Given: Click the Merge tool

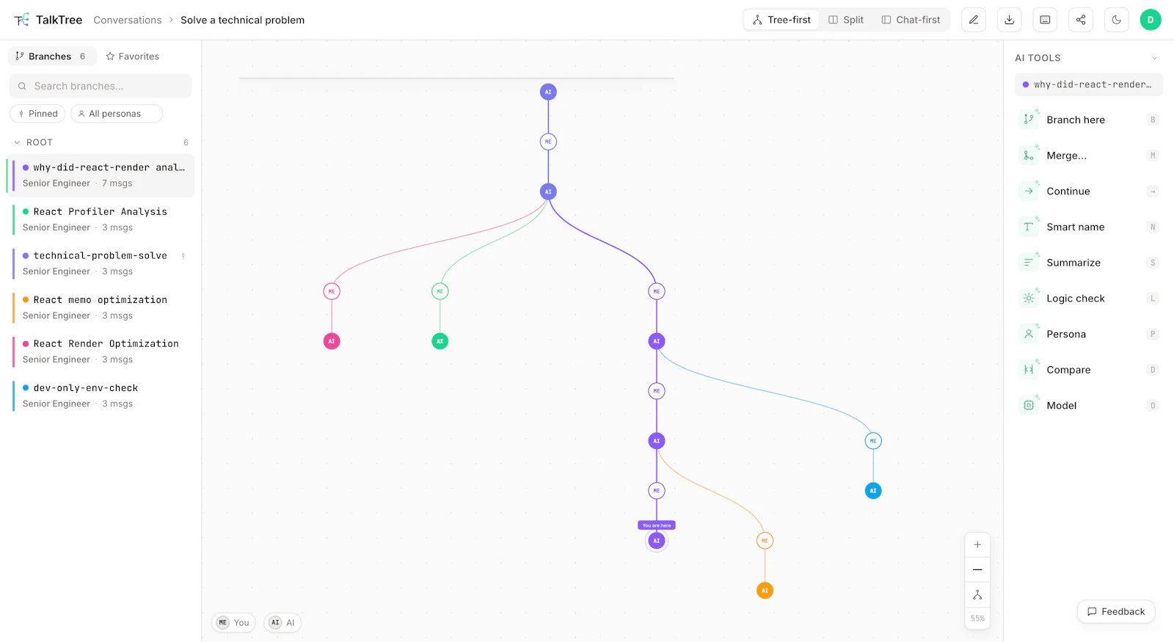Looking at the screenshot, I should 1089,156.
